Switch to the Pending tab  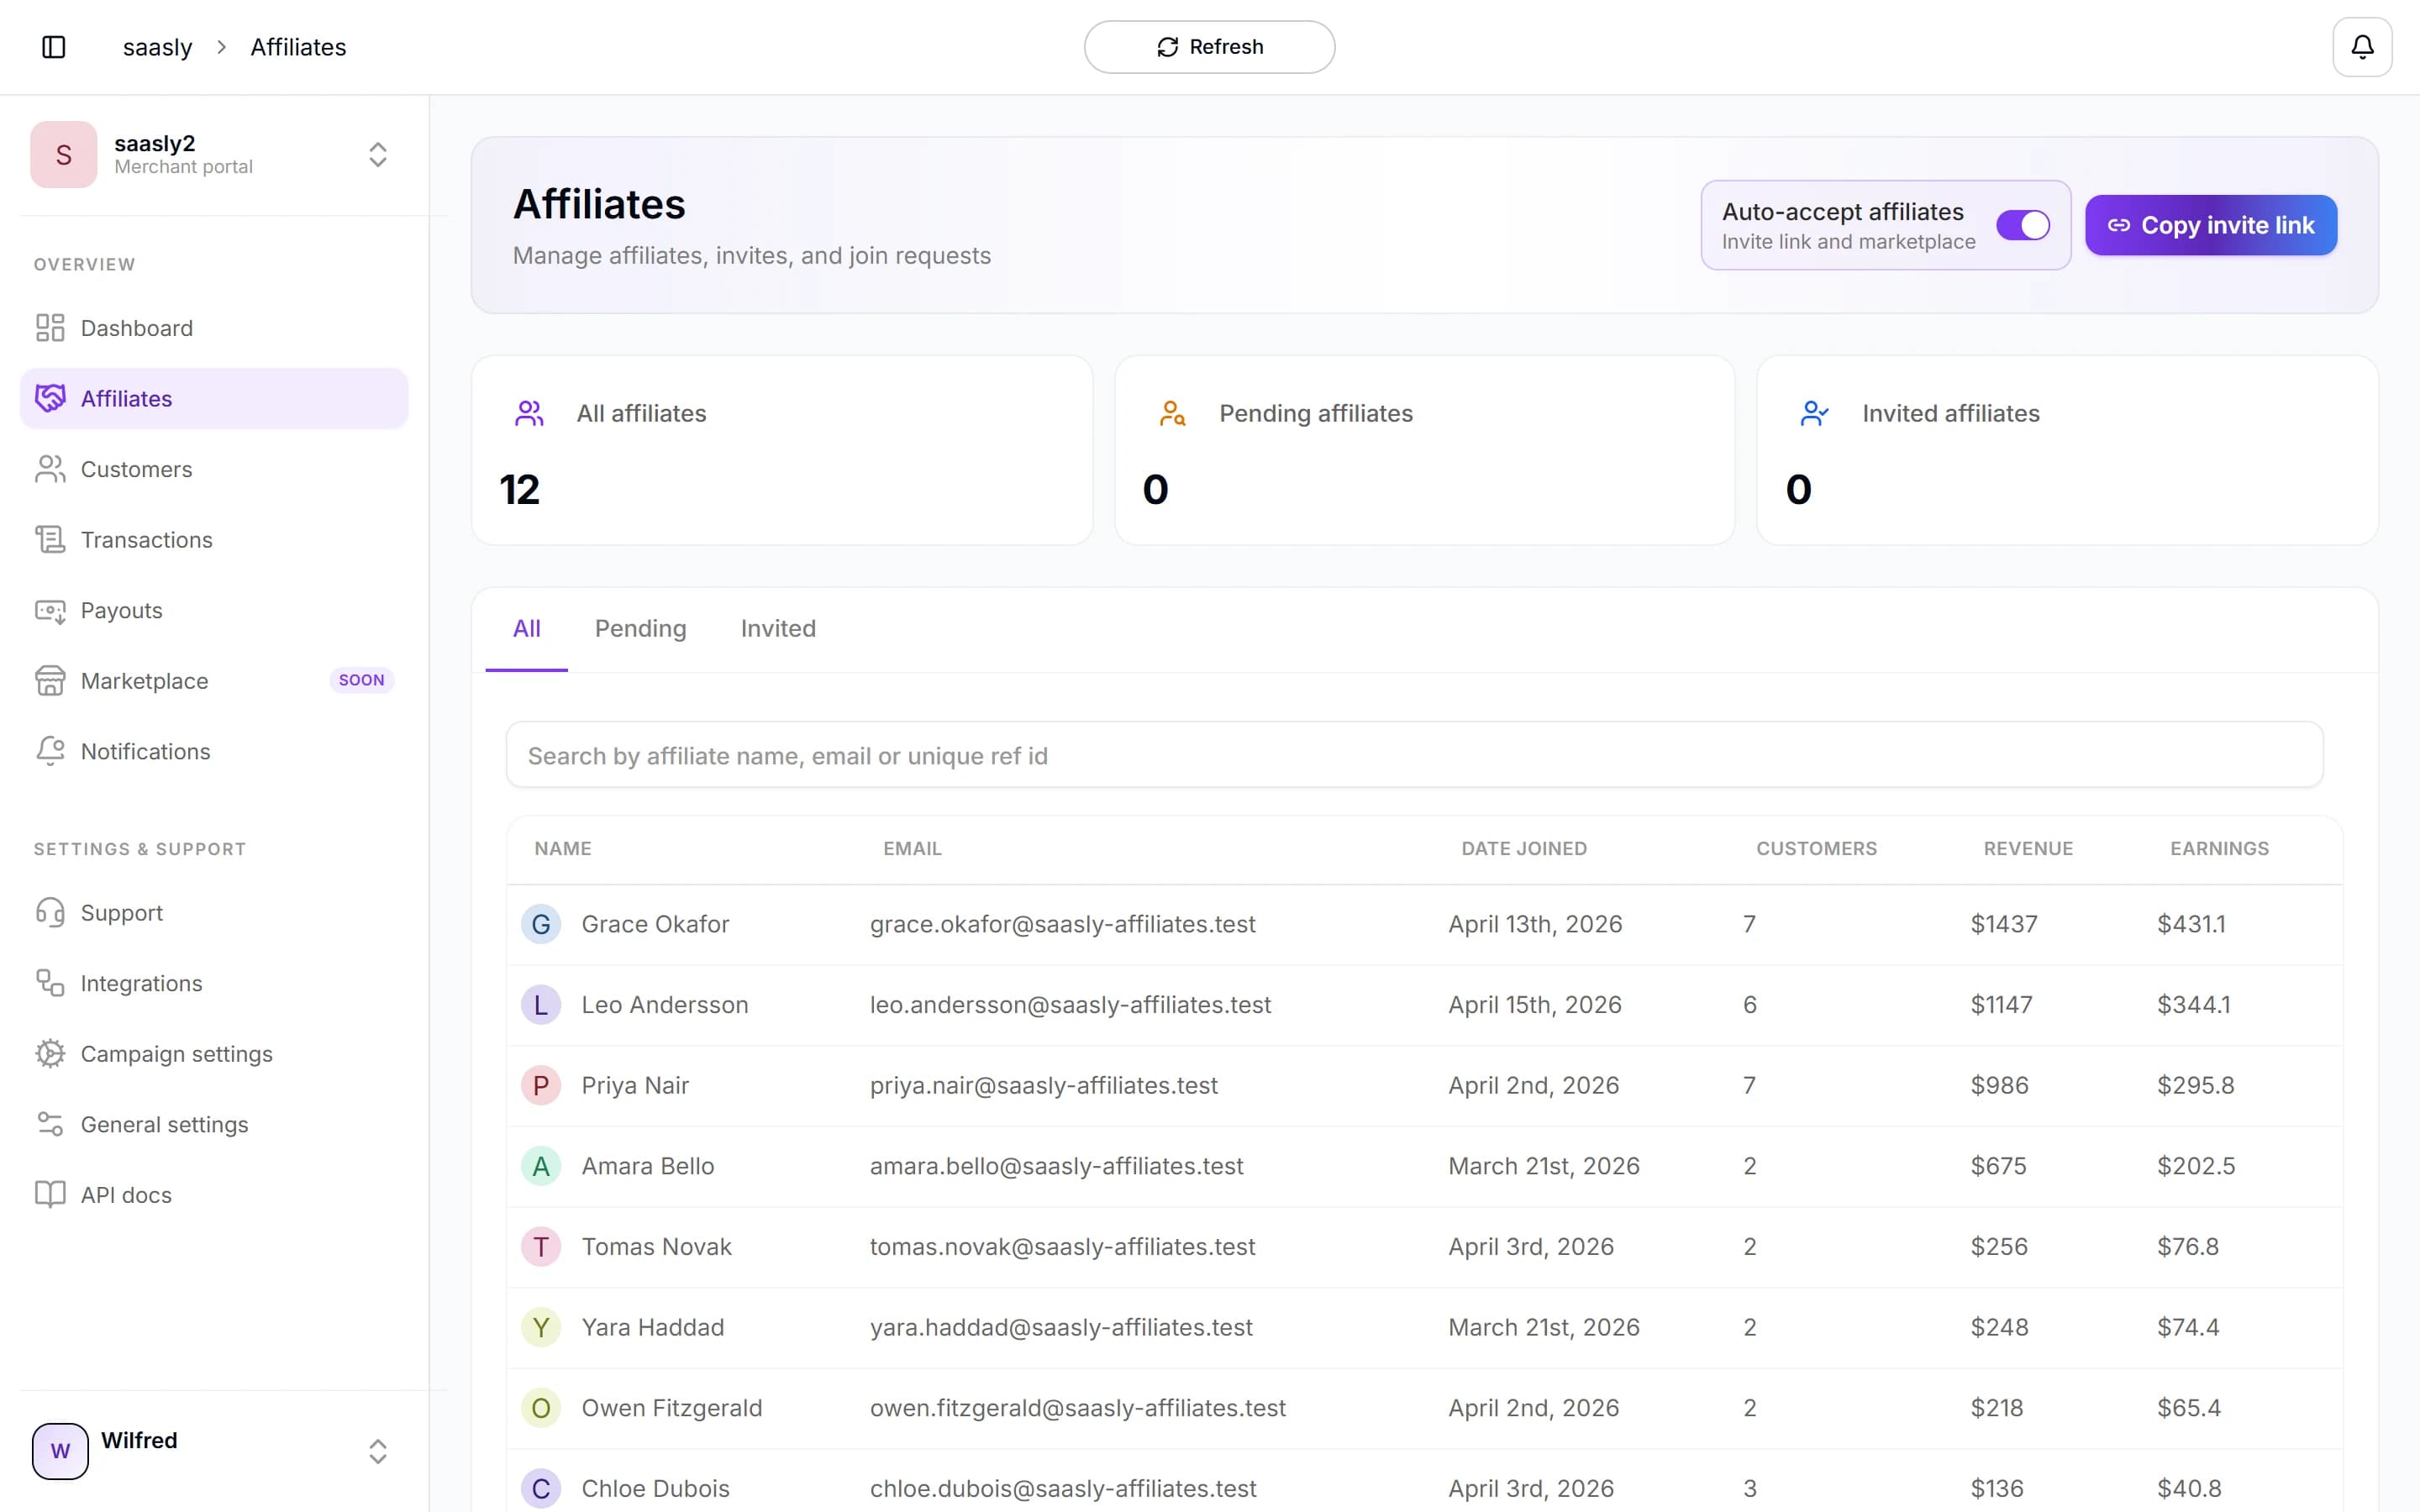[x=640, y=628]
